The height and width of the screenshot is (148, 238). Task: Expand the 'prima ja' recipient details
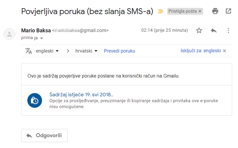tap(42, 38)
